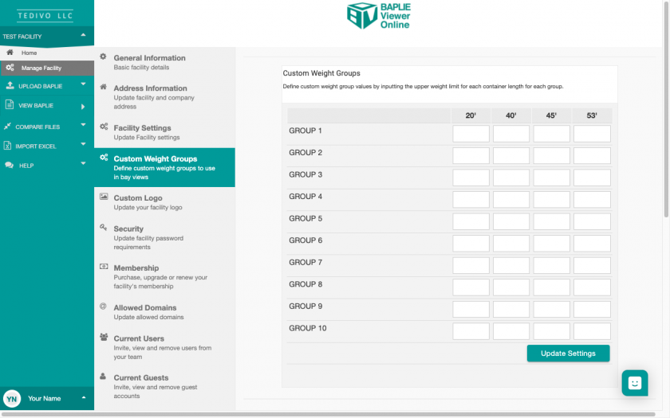Click the Security key icon
This screenshot has width=670, height=418.
(x=104, y=228)
